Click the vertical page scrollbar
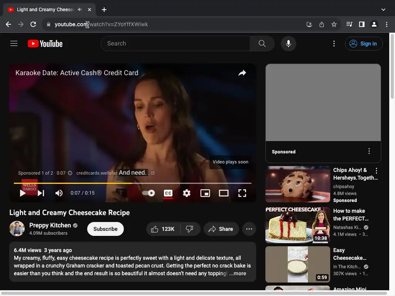Screen dimensions: 395x296 tap(392, 67)
